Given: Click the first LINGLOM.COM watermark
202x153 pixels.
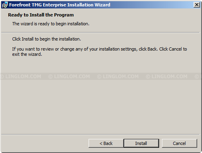Looking at the screenshot, I should [x=21, y=76].
